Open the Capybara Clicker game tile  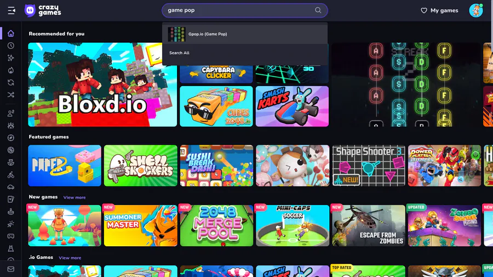click(216, 74)
